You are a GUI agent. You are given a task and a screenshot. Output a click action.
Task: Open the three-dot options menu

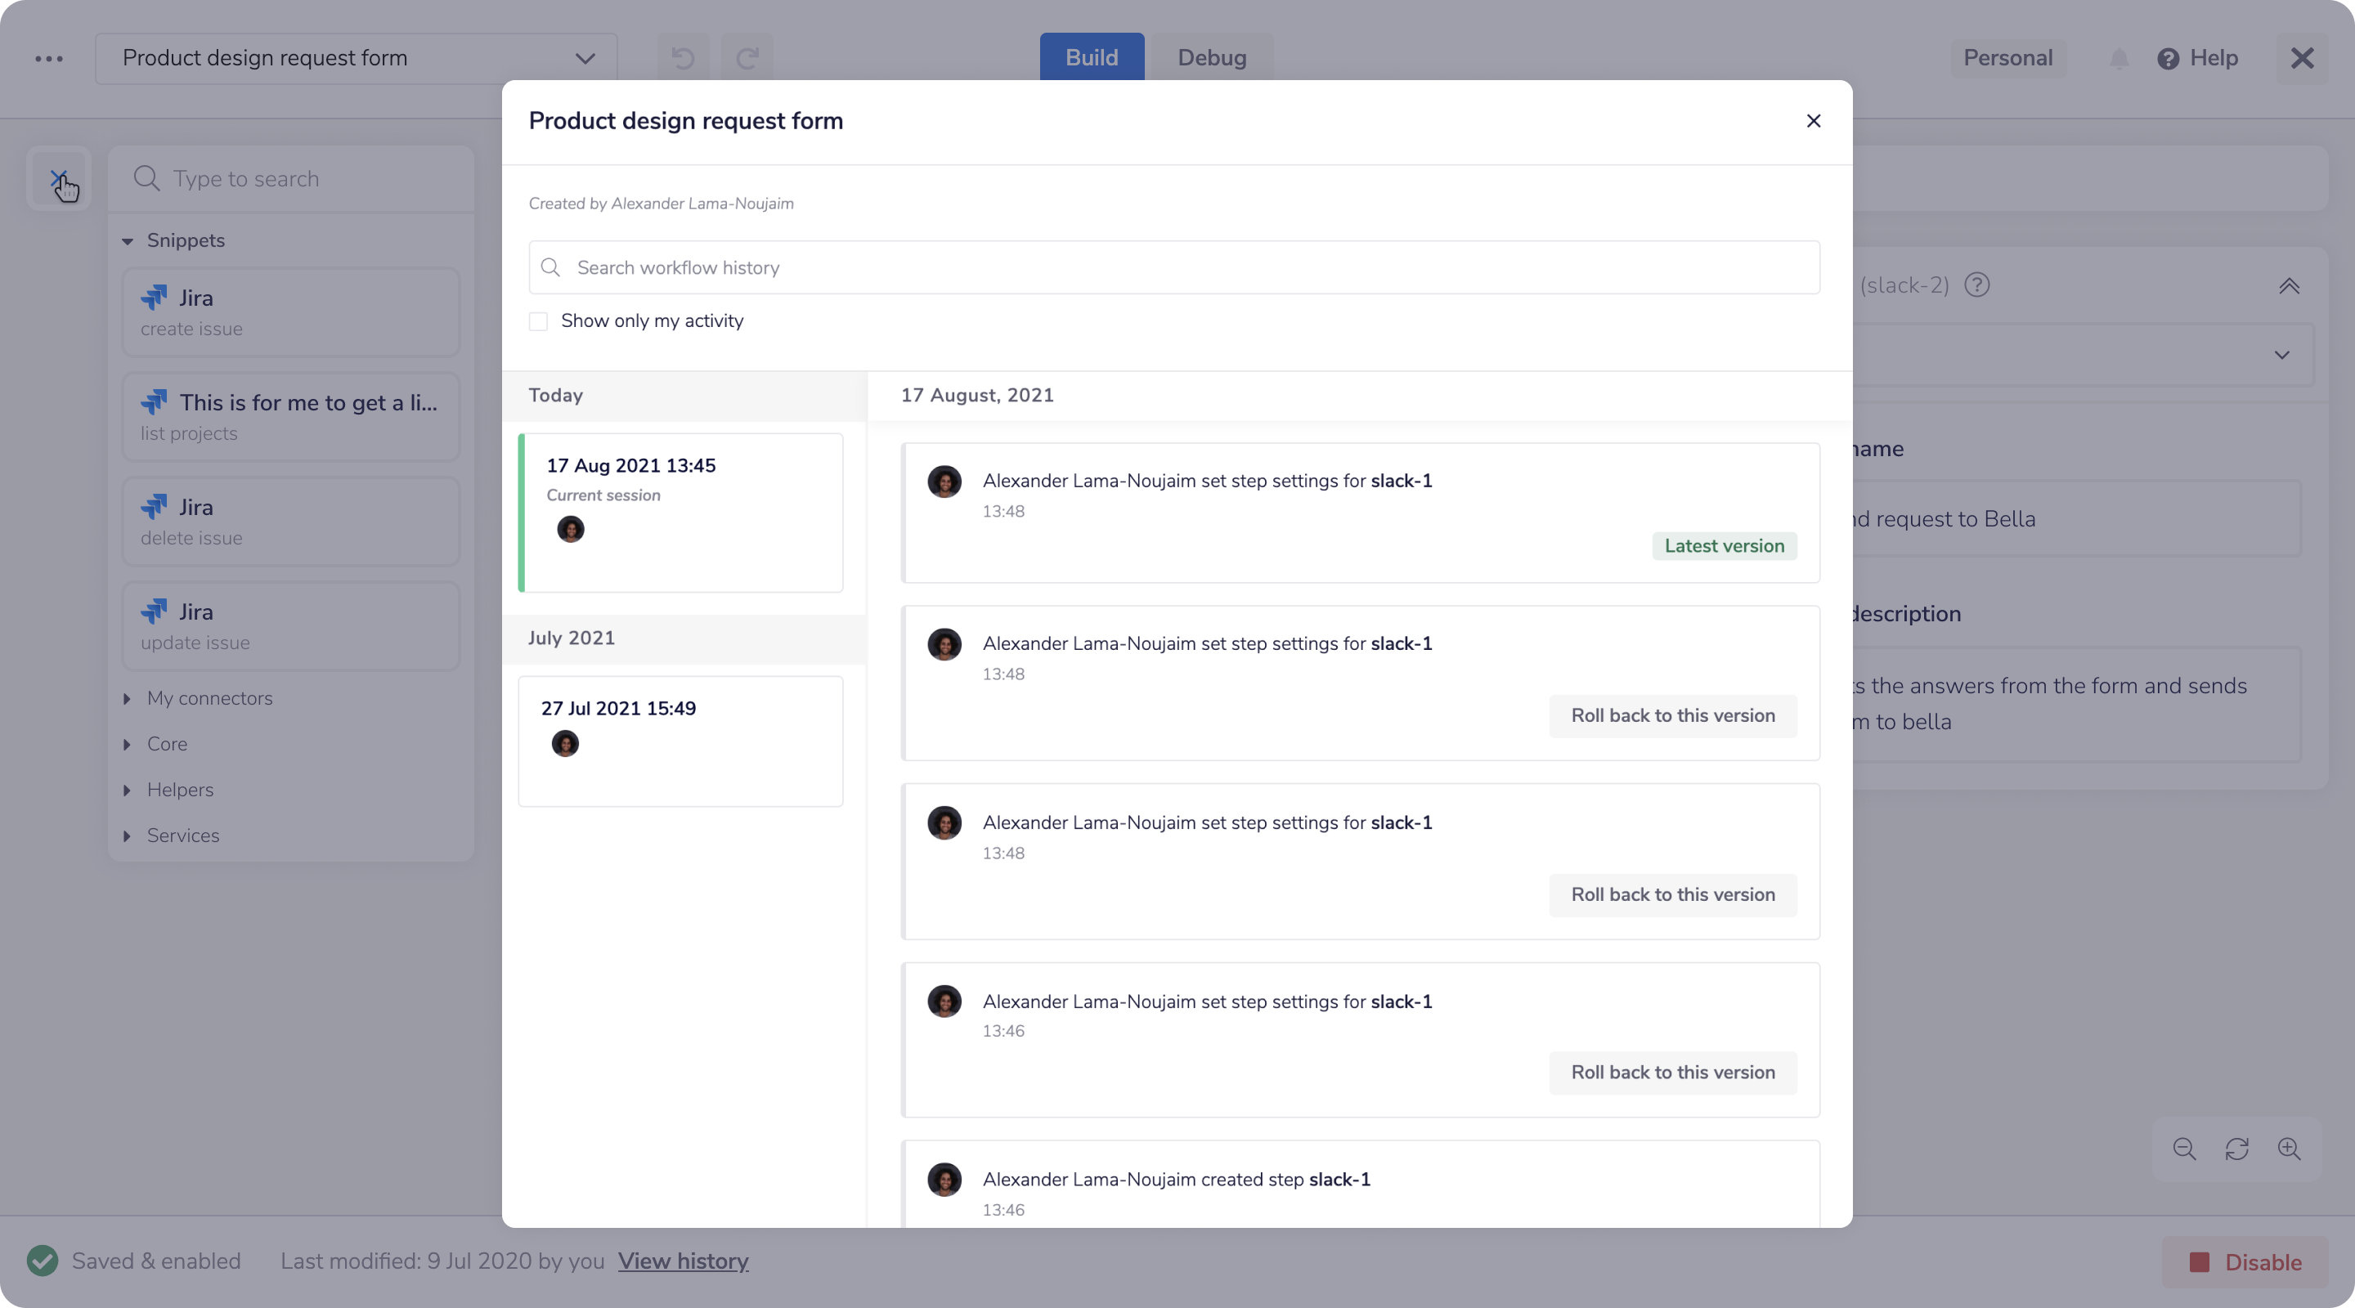pos(48,59)
